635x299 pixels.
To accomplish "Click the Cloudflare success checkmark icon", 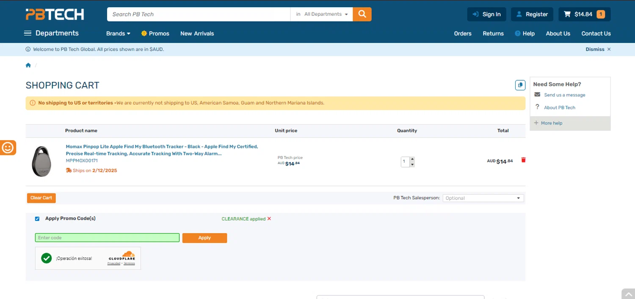I will coord(47,258).
